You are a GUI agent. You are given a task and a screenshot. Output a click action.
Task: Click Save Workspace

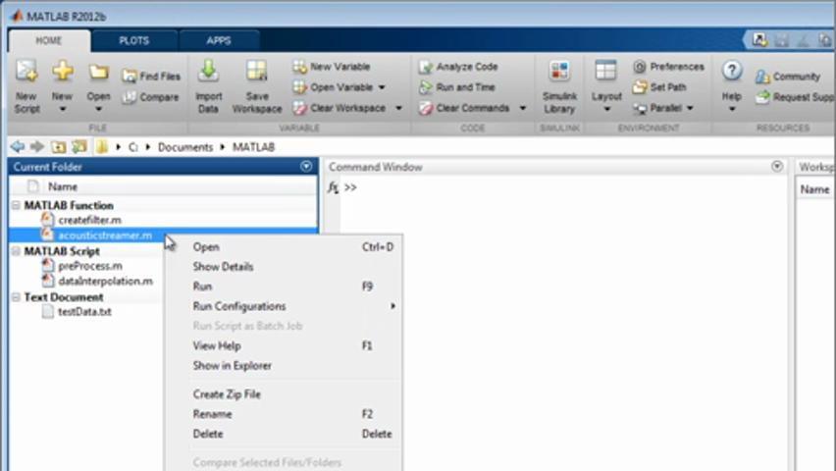pos(257,86)
